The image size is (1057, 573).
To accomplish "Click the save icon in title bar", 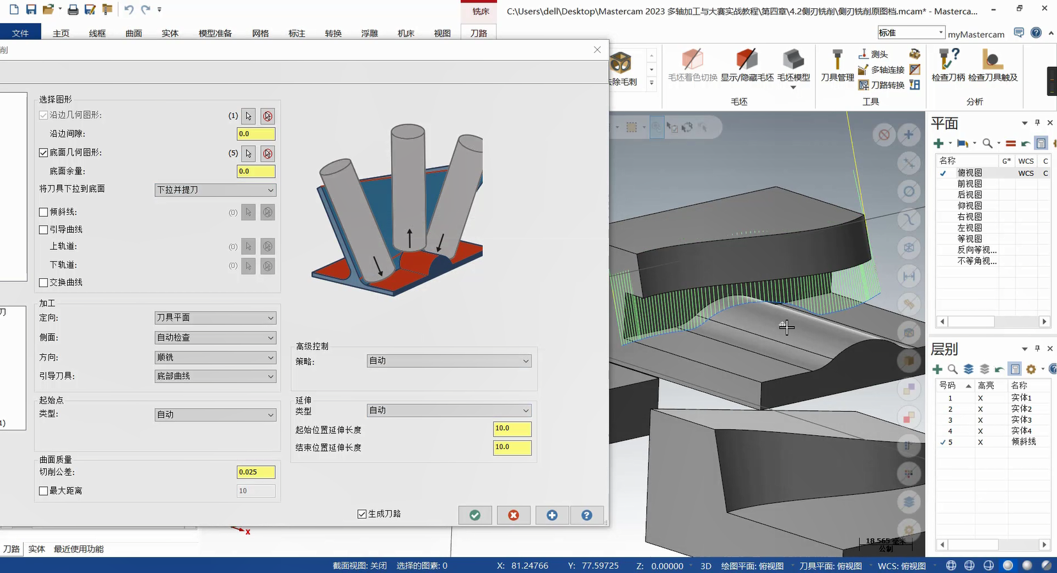I will tap(31, 10).
